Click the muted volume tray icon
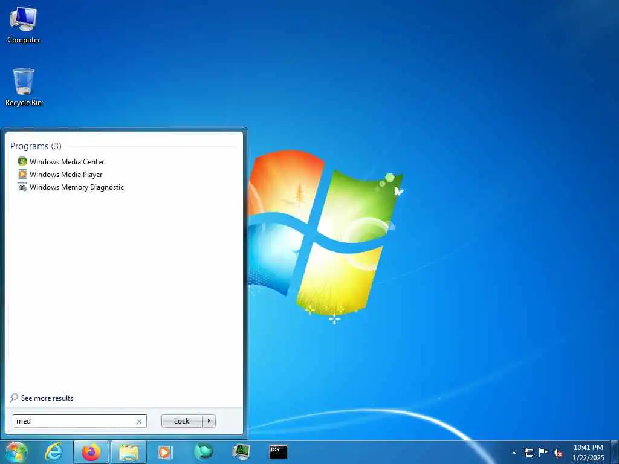This screenshot has height=464, width=619. tap(558, 453)
